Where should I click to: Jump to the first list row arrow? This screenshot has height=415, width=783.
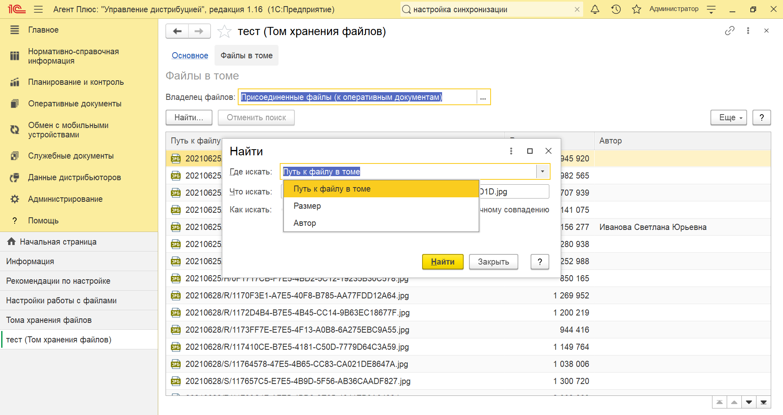719,402
